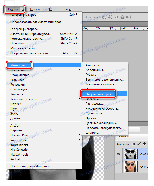The height and width of the screenshot is (186, 154).
Task: Apply the Сухая кисть... filter
Action: pyautogui.click(x=104, y=113)
